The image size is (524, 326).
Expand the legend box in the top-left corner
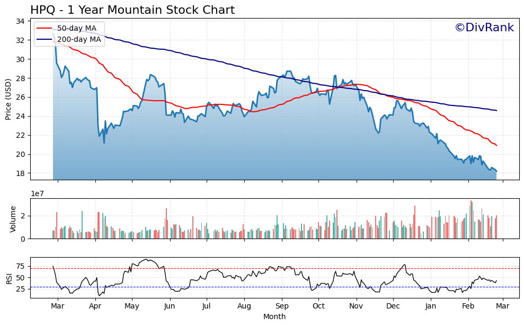(69, 33)
